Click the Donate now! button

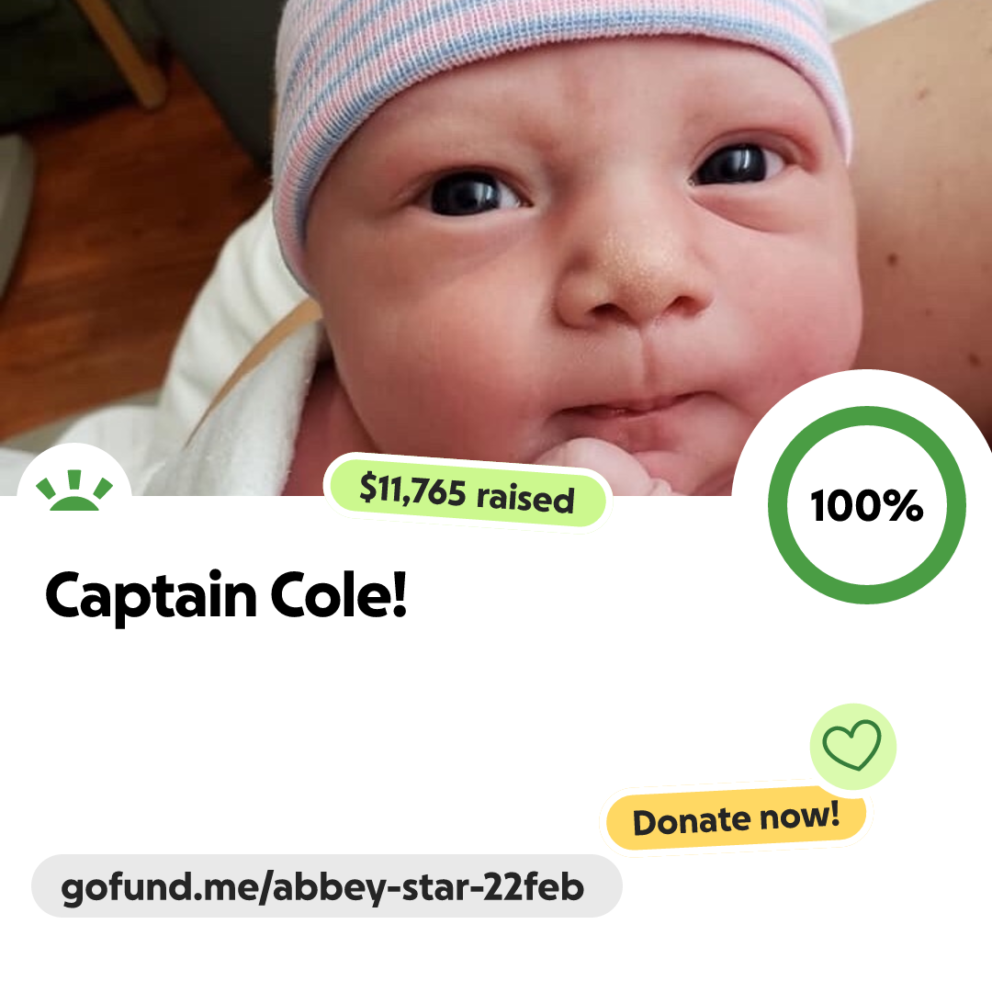click(736, 818)
